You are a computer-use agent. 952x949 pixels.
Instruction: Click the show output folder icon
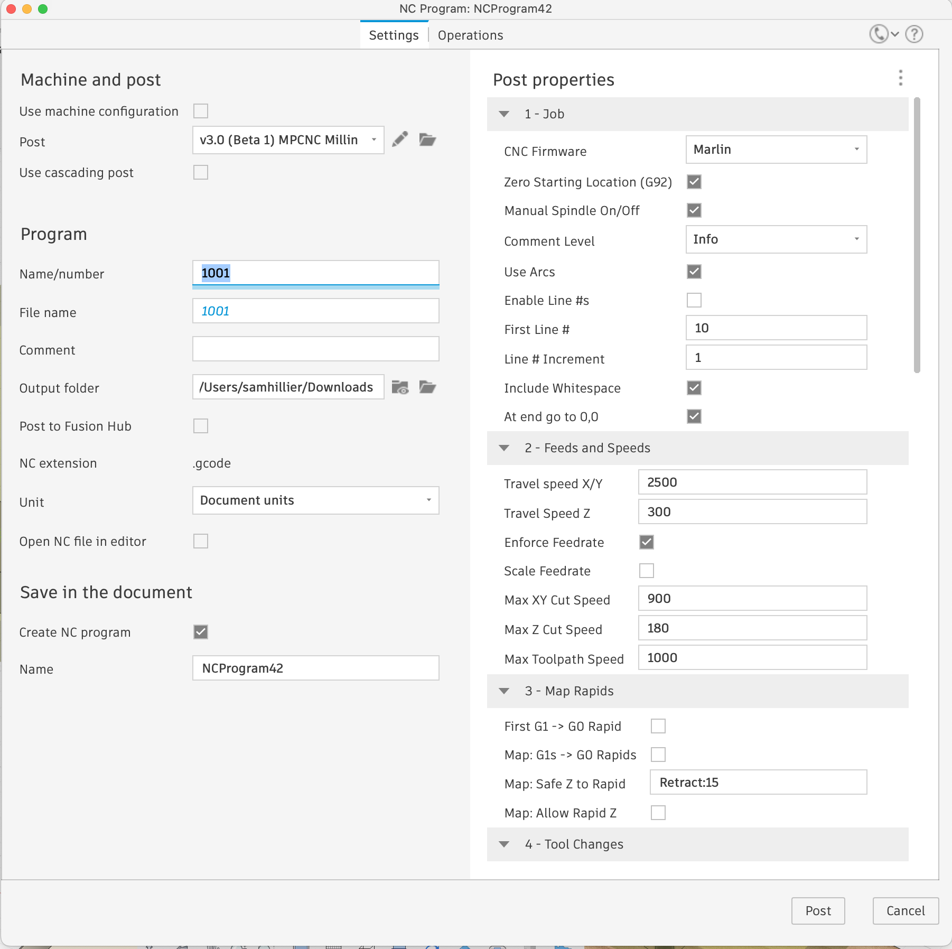(x=400, y=387)
